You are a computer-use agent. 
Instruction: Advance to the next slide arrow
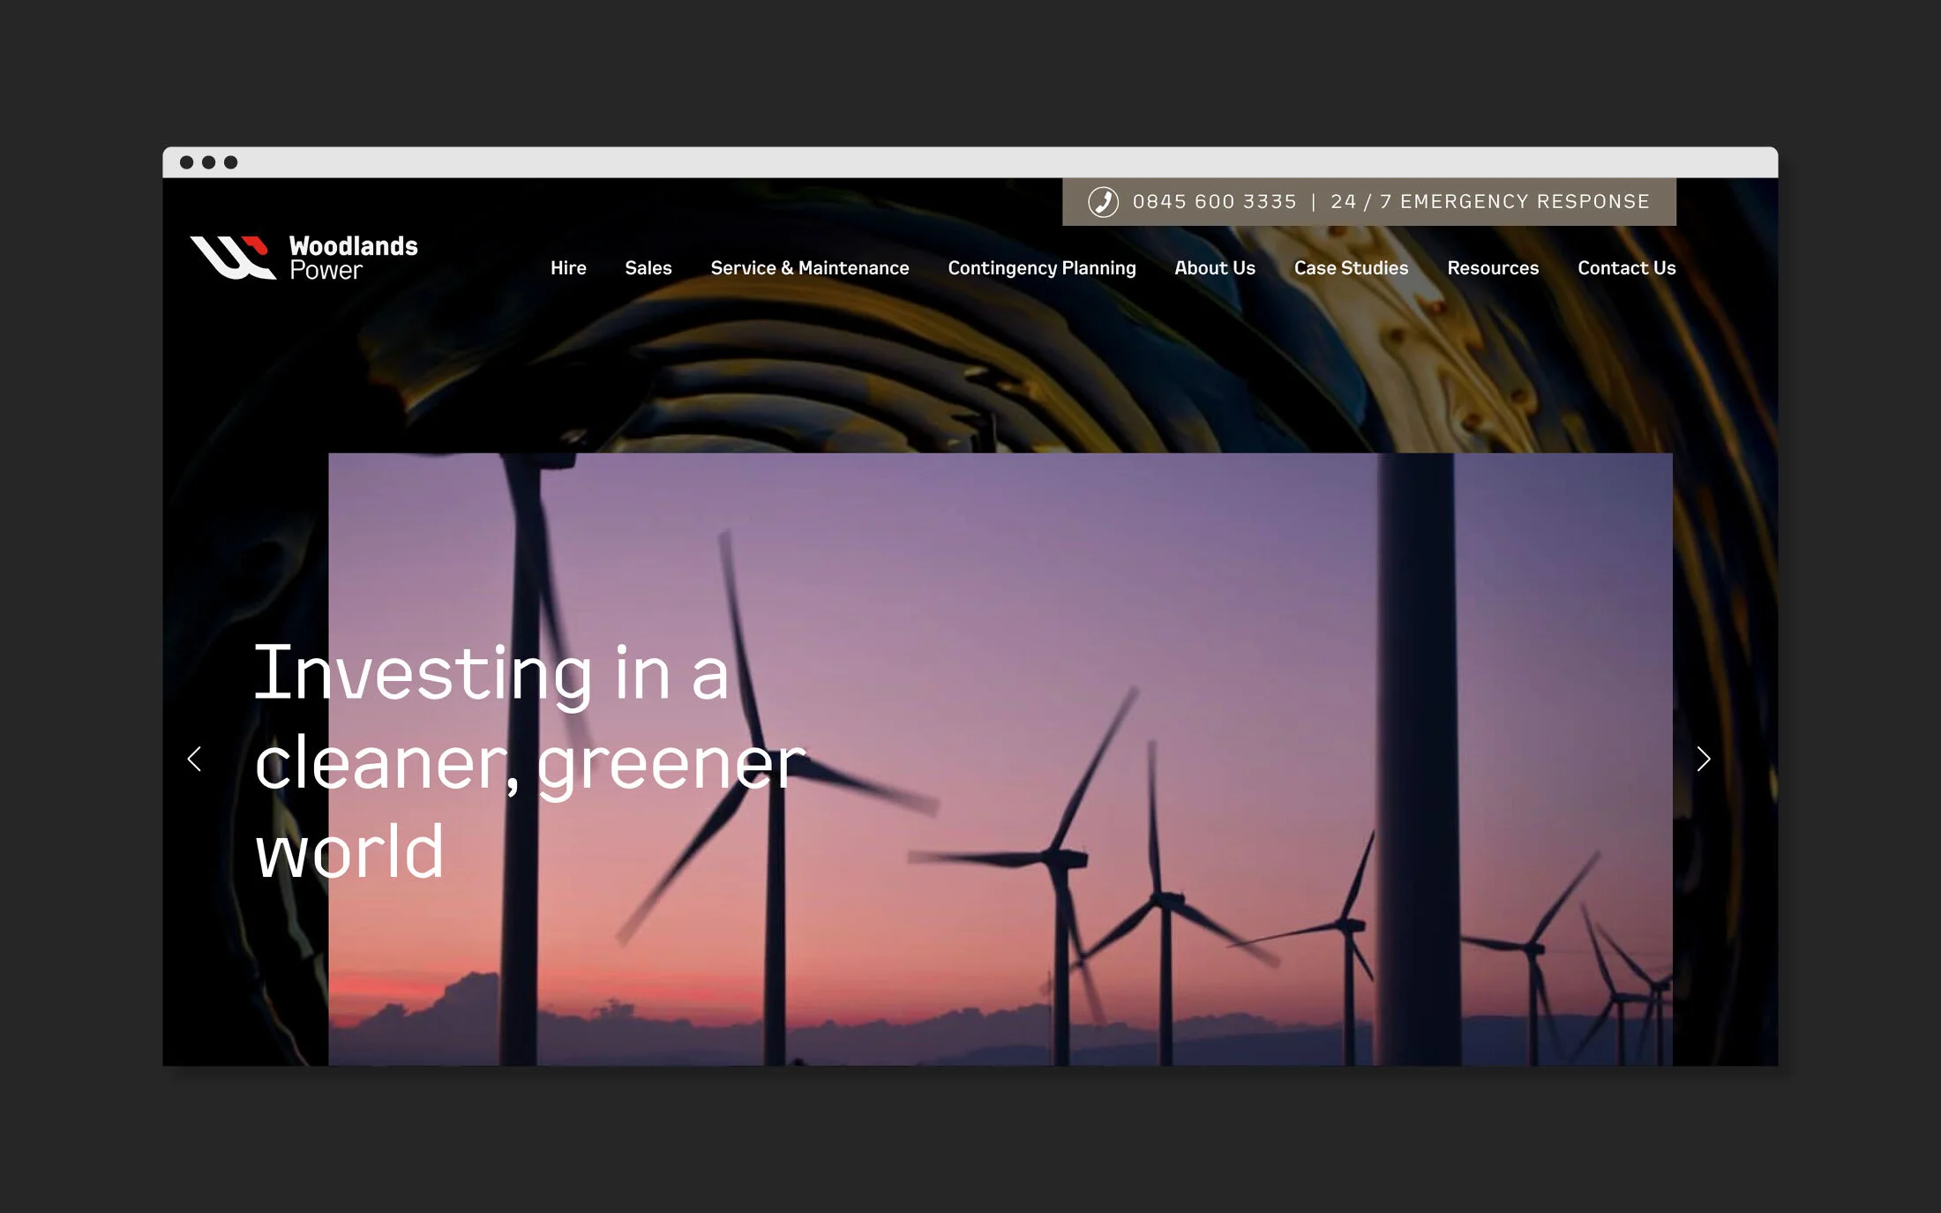click(x=1703, y=759)
